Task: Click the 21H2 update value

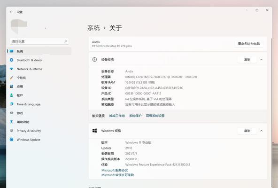Action: point(129,148)
